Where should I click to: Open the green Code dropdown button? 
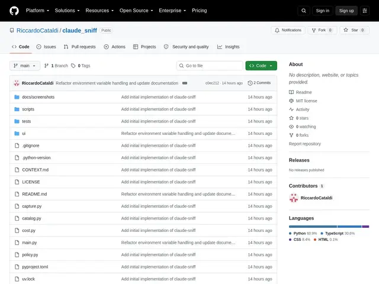click(x=261, y=66)
